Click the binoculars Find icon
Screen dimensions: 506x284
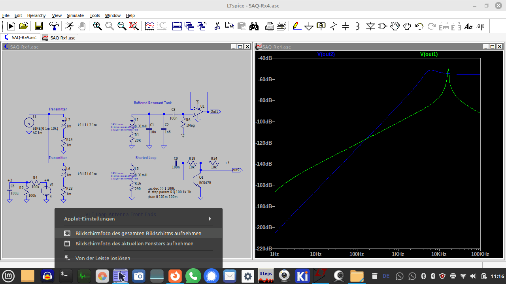[x=254, y=26]
